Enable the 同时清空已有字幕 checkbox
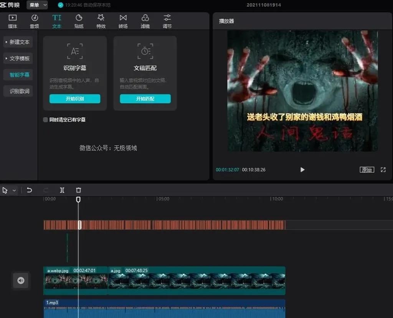This screenshot has width=393, height=318. (x=45, y=120)
